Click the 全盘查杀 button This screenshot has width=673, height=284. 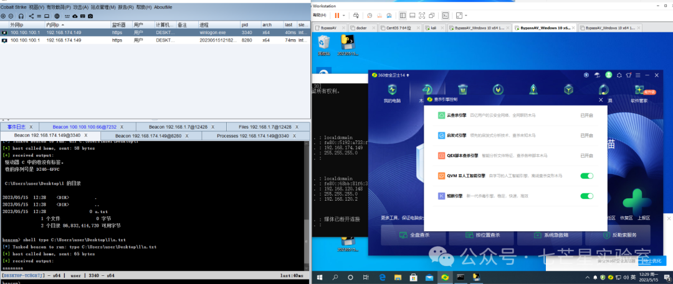413,235
